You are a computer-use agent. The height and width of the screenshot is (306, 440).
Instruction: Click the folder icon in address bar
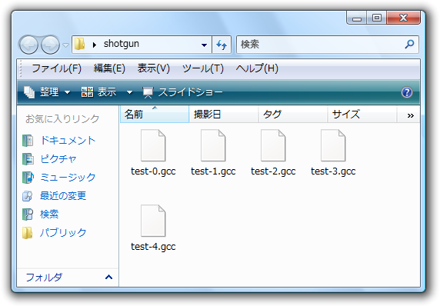click(x=80, y=44)
